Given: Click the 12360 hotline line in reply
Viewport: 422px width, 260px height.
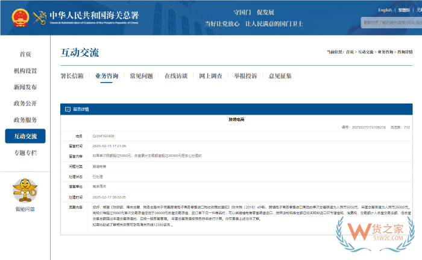Looking at the screenshot, I should point(133,224).
